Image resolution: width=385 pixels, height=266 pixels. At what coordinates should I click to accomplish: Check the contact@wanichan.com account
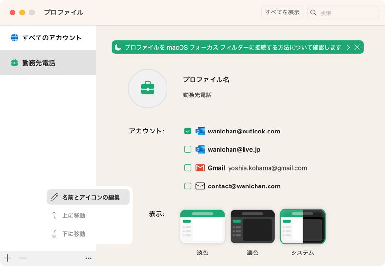(x=188, y=186)
